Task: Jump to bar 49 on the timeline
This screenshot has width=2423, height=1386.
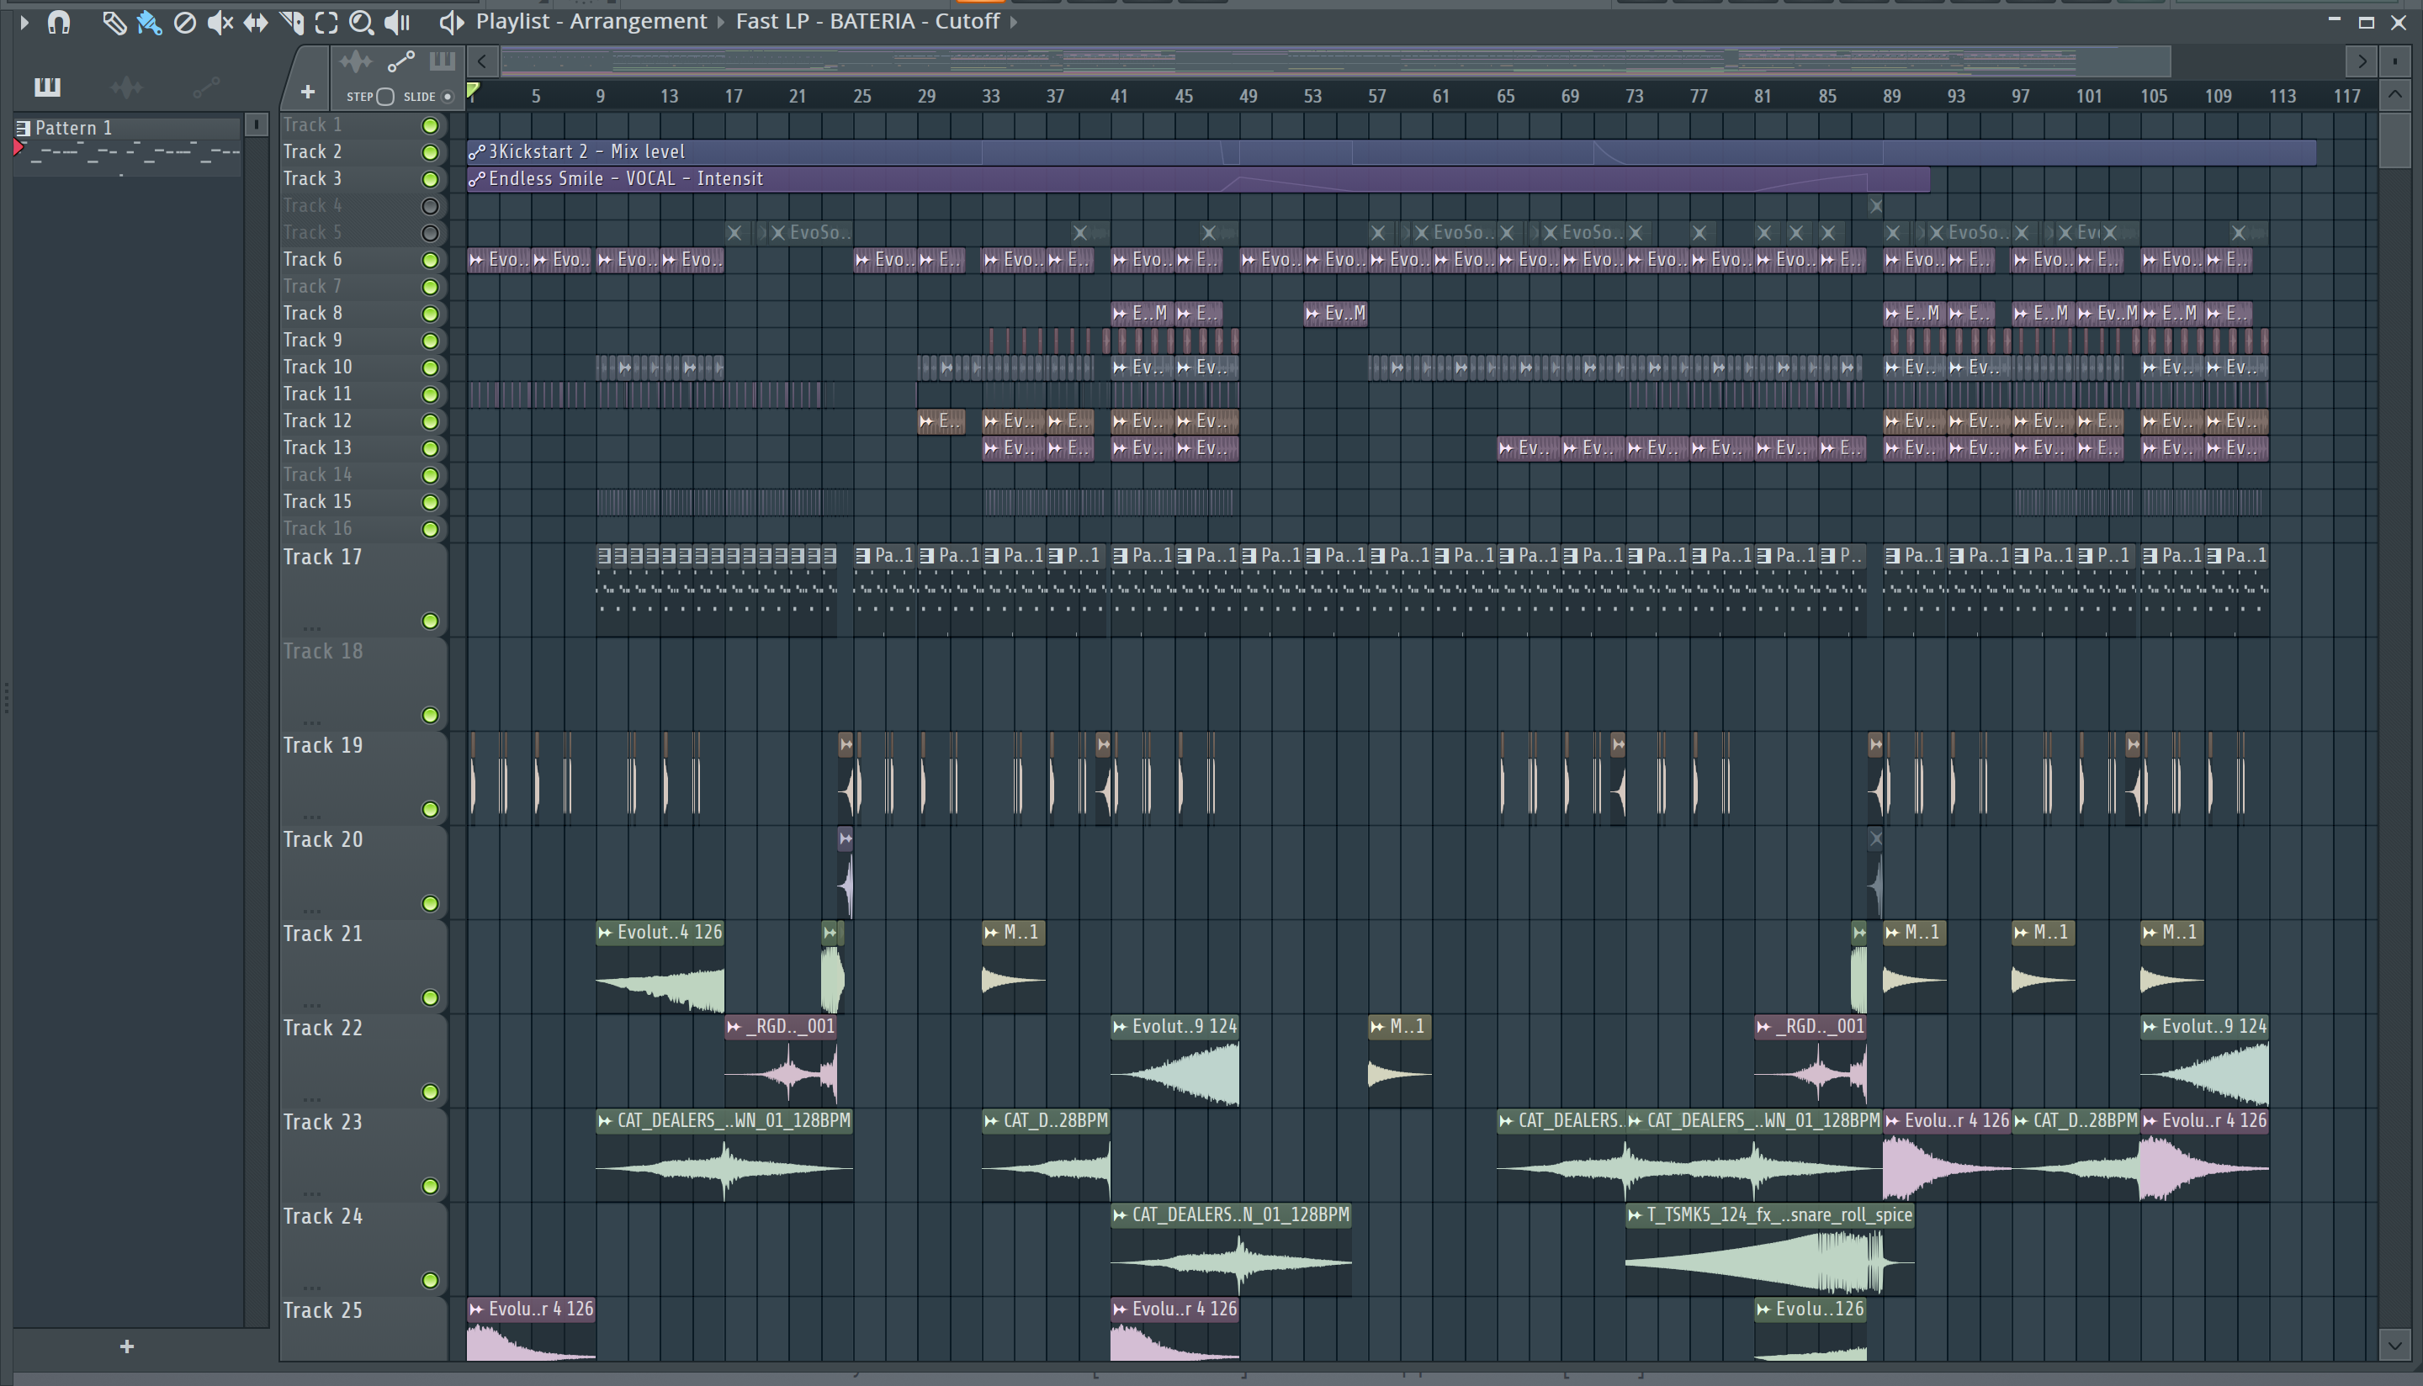Action: [x=1247, y=96]
